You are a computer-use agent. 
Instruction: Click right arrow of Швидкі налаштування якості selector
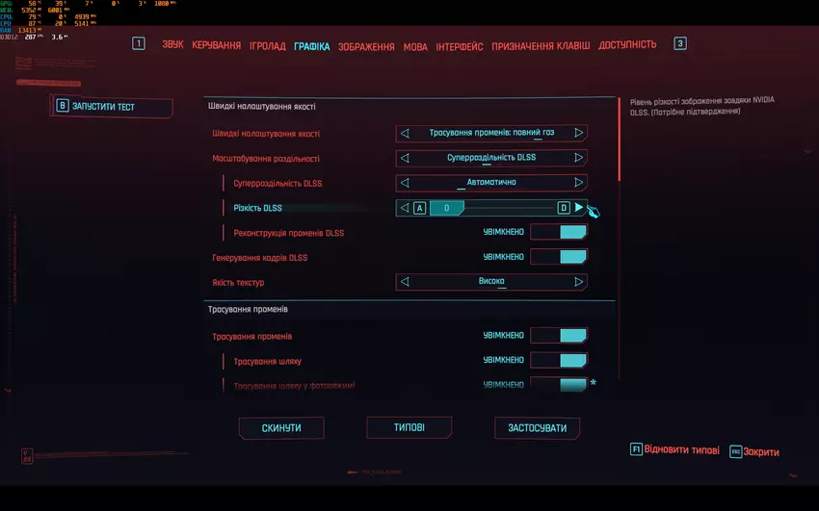point(578,133)
